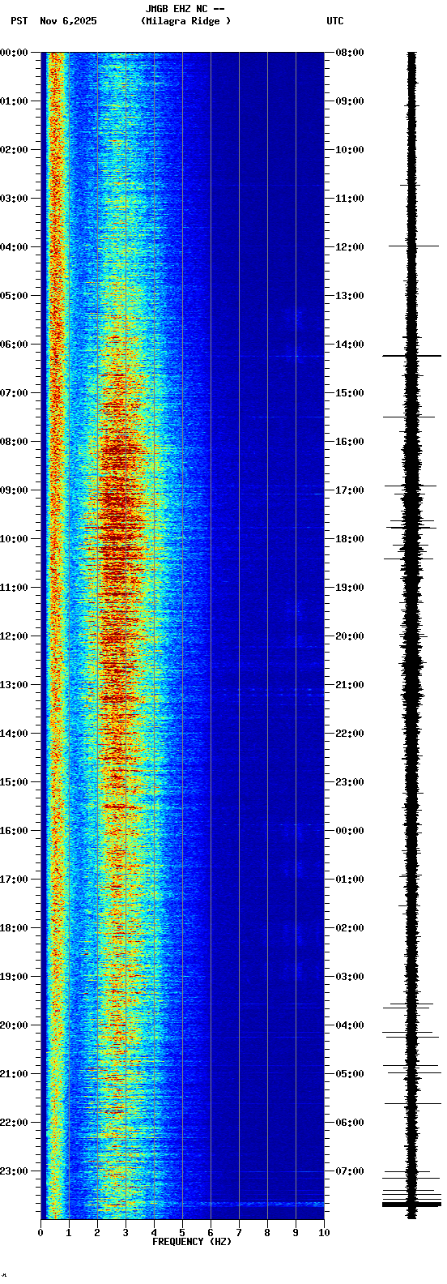Click the 12:00 UTC label on right
This screenshot has width=447, height=1284.
pos(349,247)
